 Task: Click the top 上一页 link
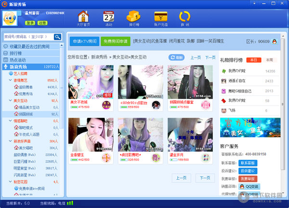click(196, 57)
